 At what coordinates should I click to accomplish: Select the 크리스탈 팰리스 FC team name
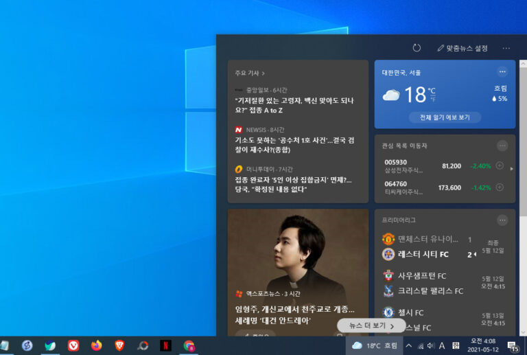(430, 291)
